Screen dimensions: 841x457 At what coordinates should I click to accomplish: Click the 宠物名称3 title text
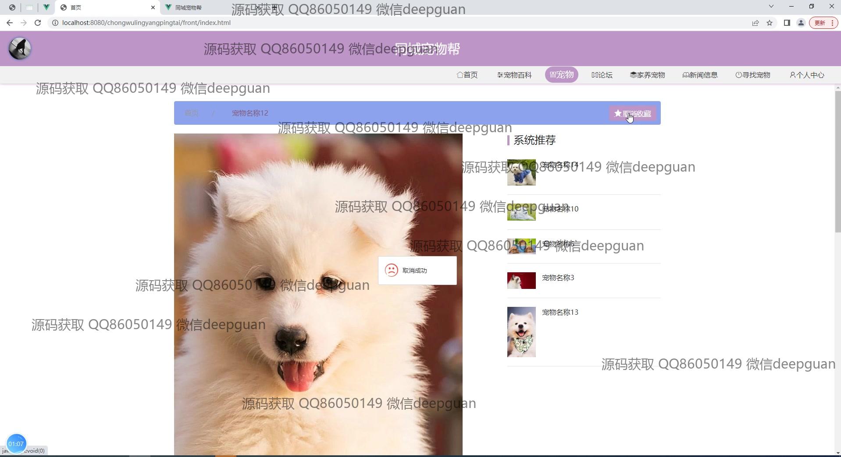[558, 278]
